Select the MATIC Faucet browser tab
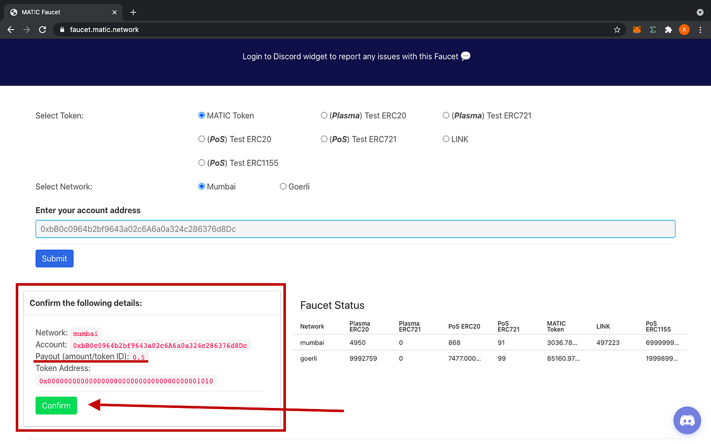This screenshot has width=711, height=444. 62,12
